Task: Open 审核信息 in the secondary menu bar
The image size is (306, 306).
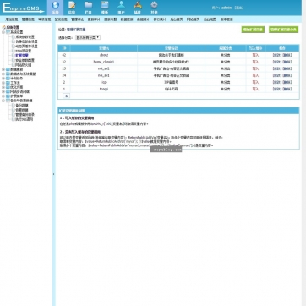Action: click(45, 19)
